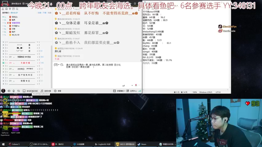
Task: Click the green signal strength indicator
Action: click(140, 91)
